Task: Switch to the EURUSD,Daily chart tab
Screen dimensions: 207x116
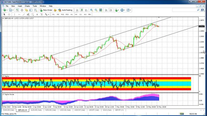Action: click(9, 110)
